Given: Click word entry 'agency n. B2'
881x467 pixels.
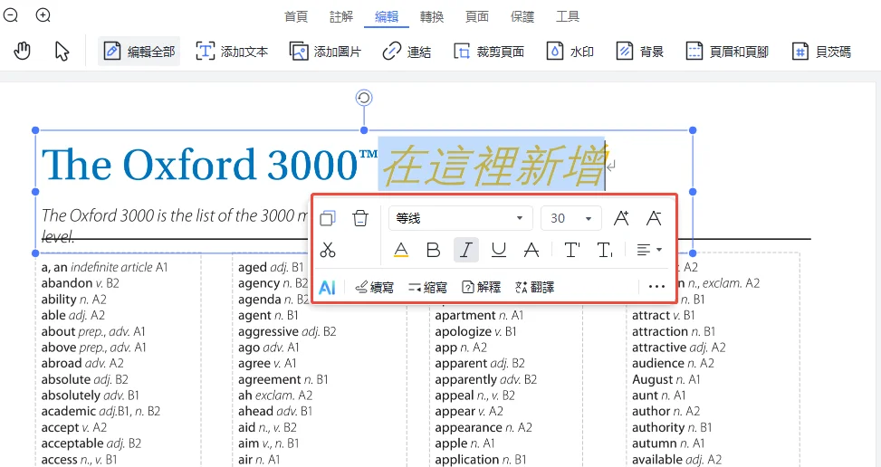Looking at the screenshot, I should click(273, 283).
